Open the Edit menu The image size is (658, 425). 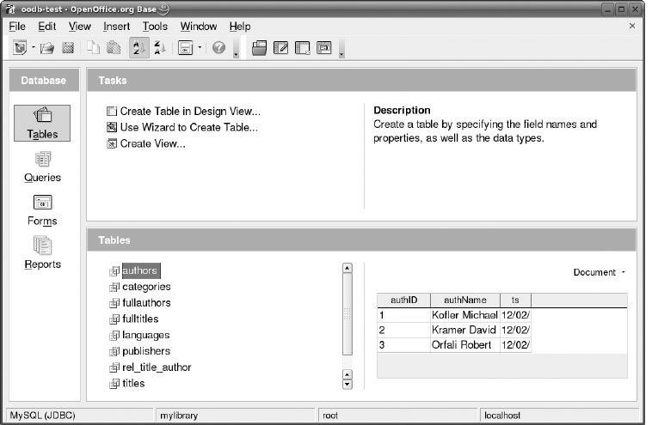point(47,27)
